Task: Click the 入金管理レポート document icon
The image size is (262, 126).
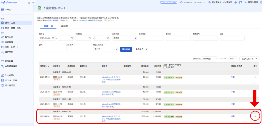Action: [x=39, y=8]
